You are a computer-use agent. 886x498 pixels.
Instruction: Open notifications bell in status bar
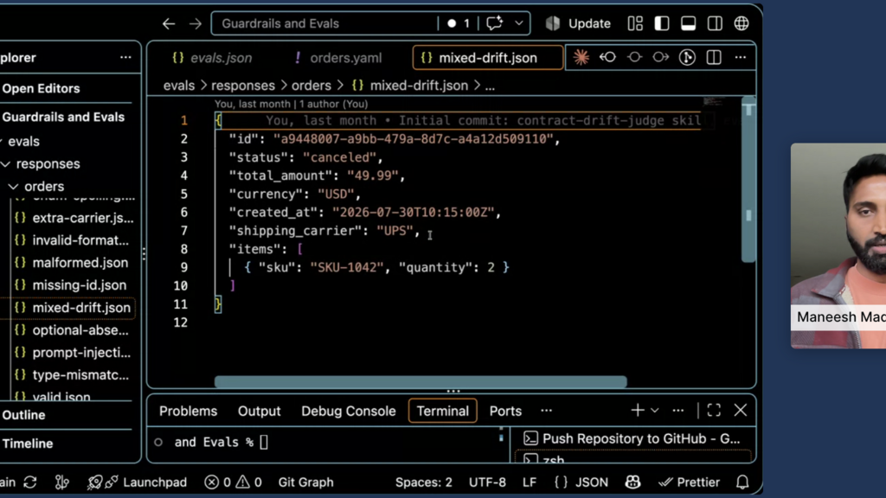coord(742,482)
